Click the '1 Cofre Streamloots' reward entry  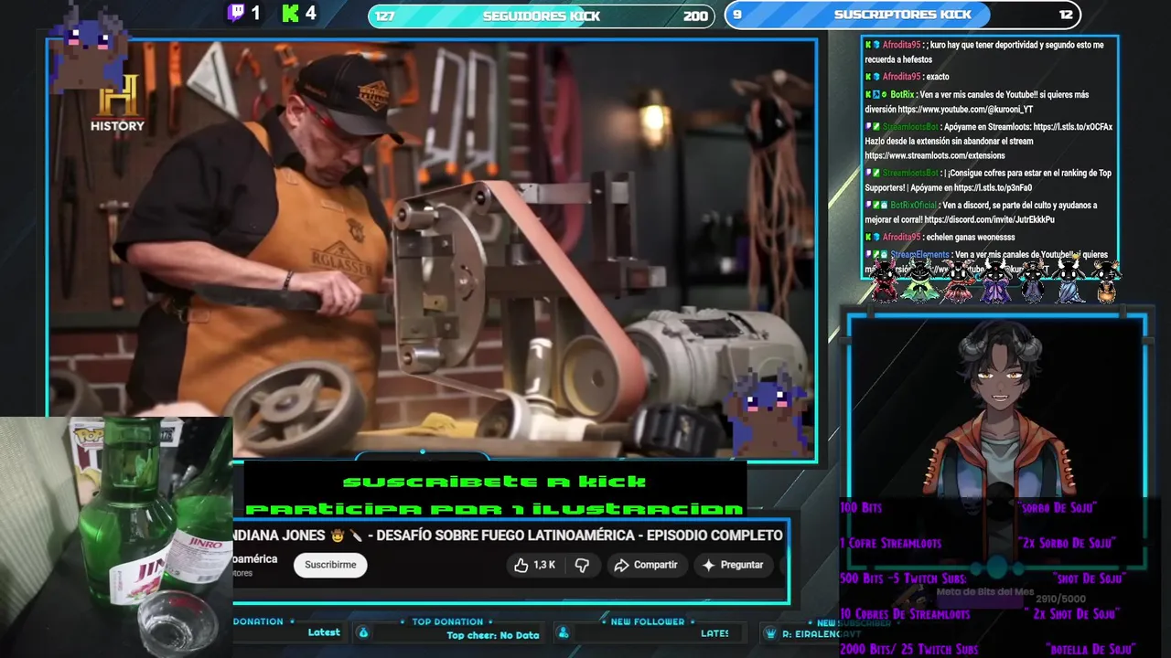coord(890,543)
